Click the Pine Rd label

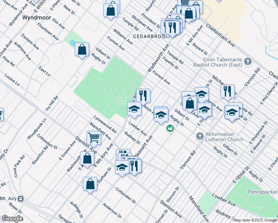coord(9,62)
